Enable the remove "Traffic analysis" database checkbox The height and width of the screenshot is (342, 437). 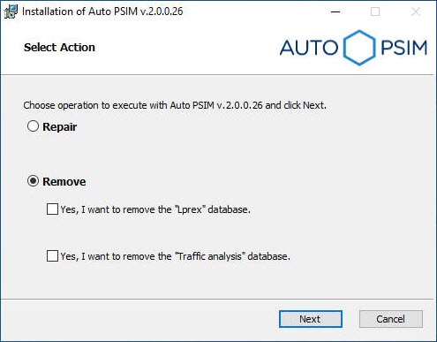pyautogui.click(x=52, y=255)
